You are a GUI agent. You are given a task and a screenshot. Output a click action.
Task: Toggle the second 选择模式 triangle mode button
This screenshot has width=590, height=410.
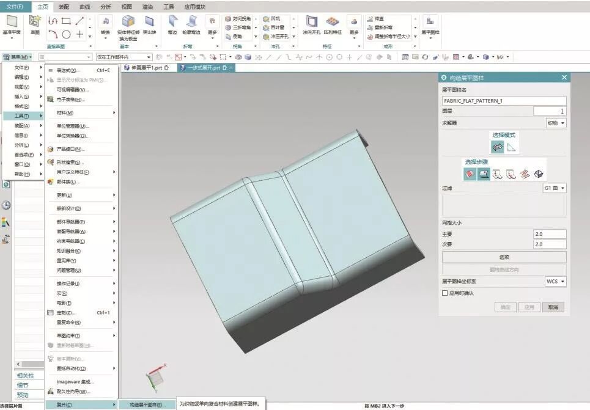pos(511,147)
